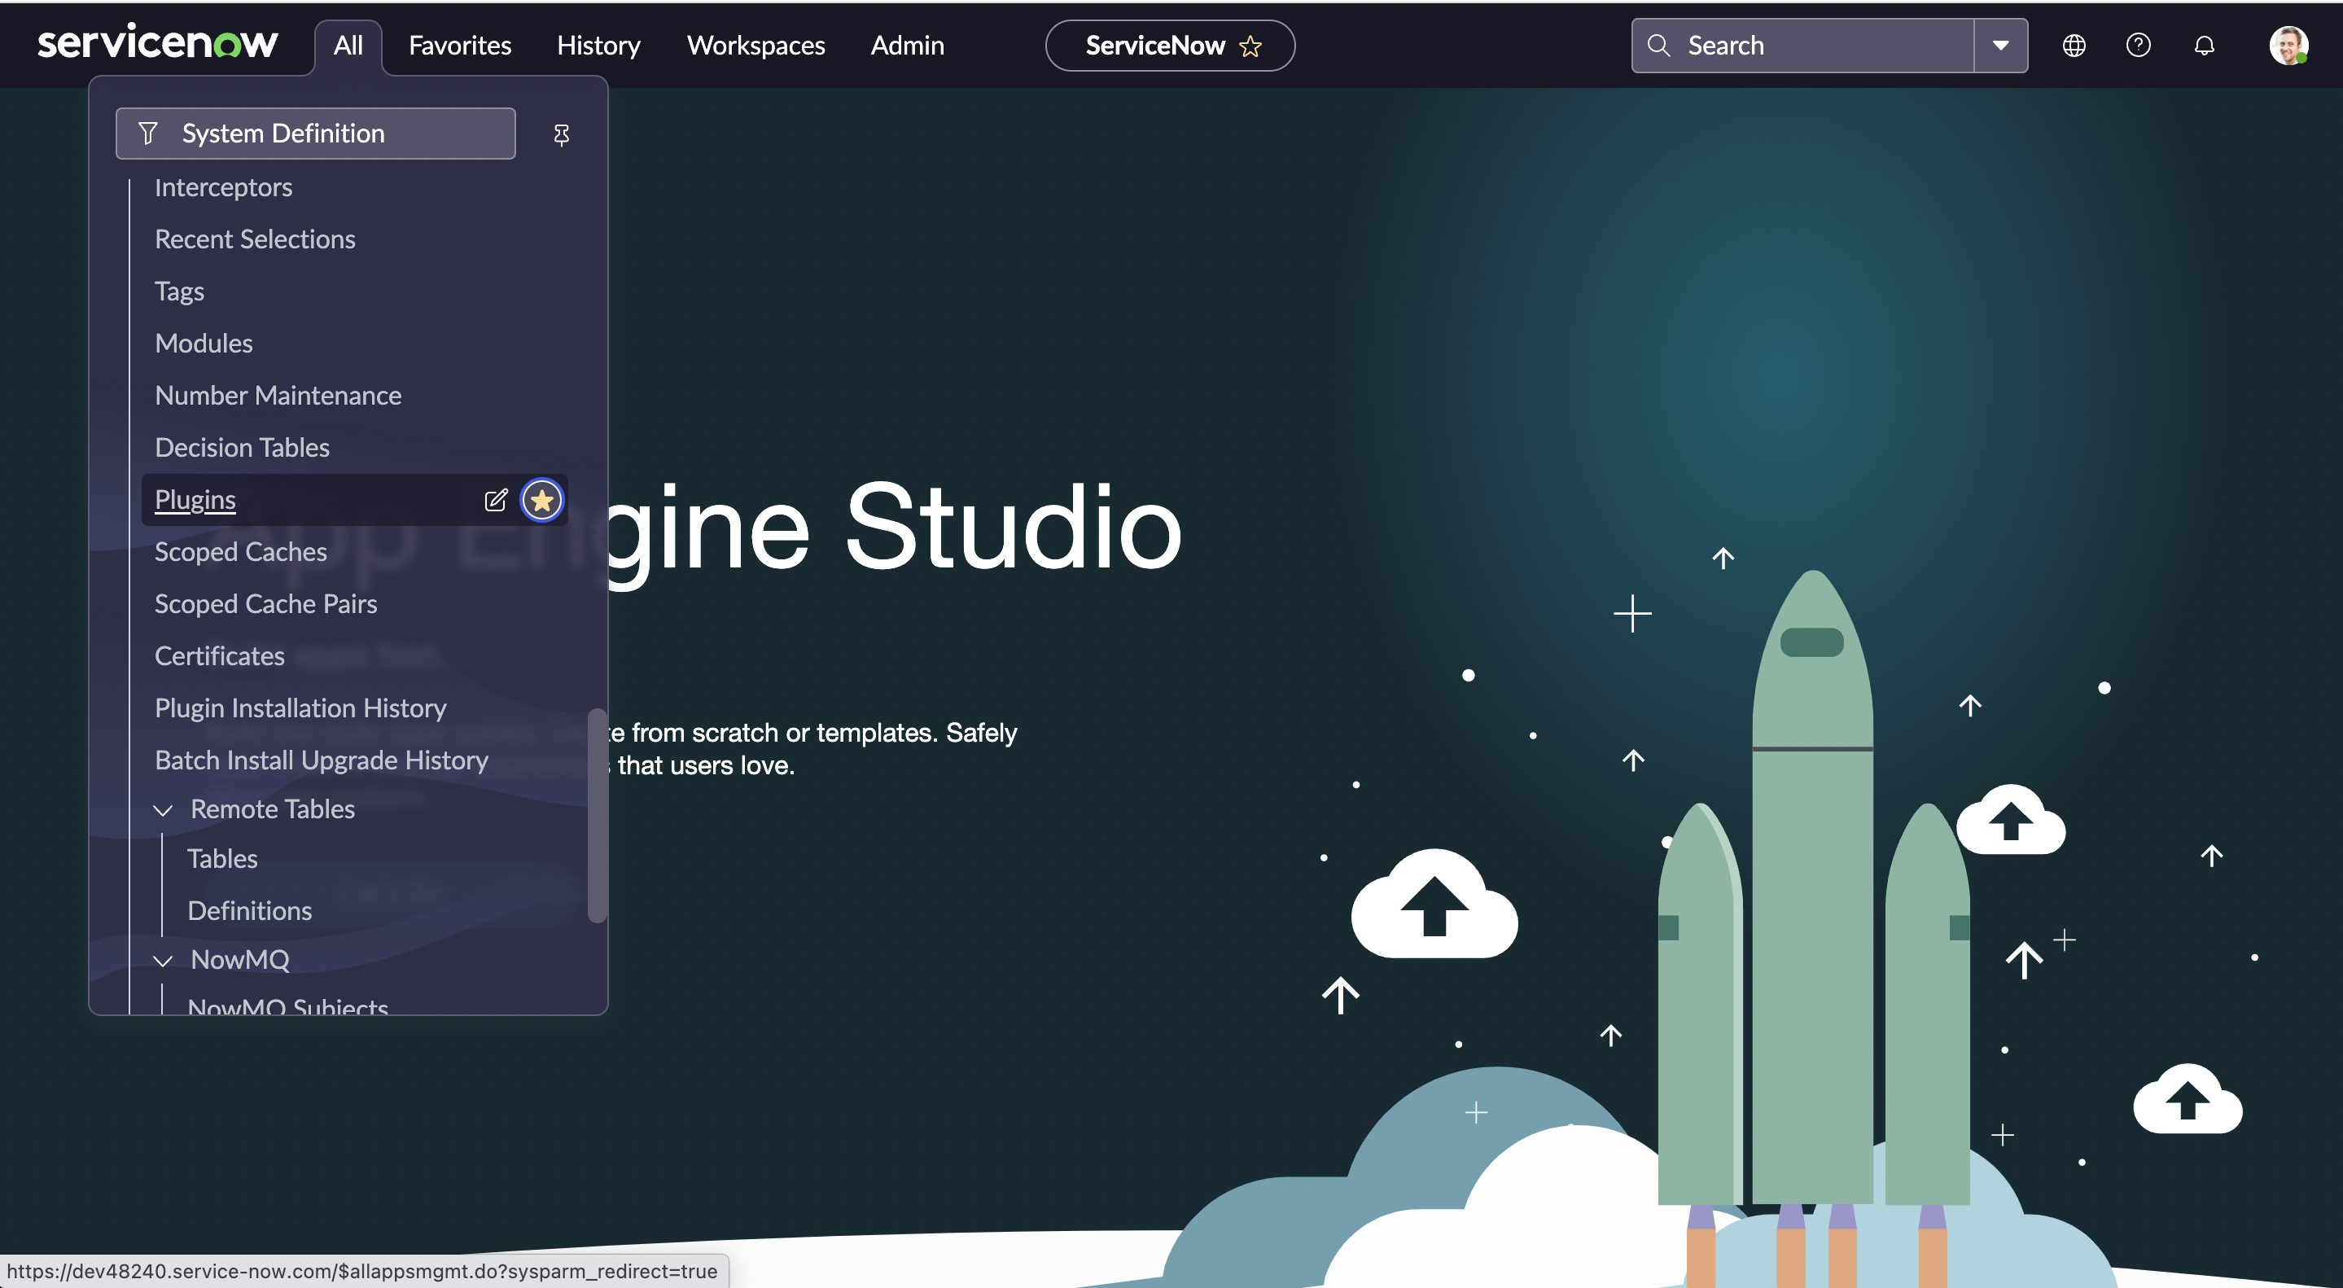2343x1288 pixels.
Task: Click the search magnifier icon
Action: (x=1658, y=46)
